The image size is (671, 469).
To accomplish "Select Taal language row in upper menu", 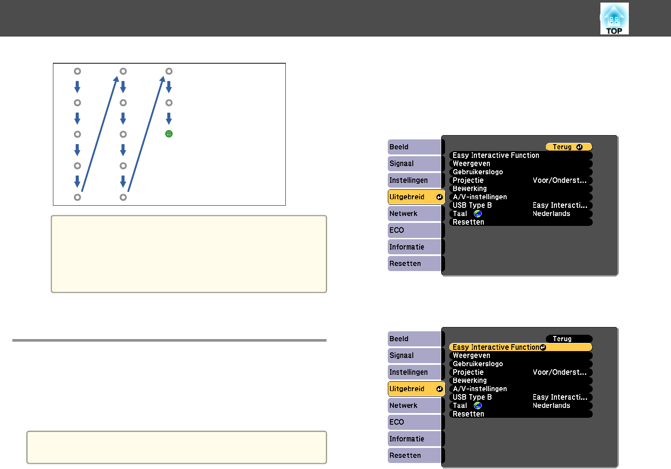I will (x=521, y=214).
